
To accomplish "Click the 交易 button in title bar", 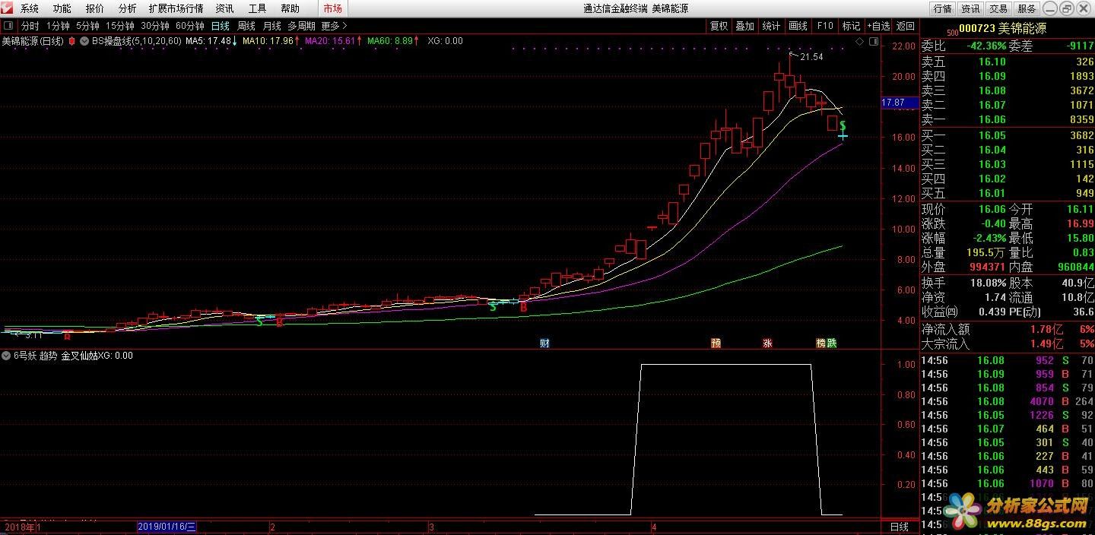I will [998, 8].
